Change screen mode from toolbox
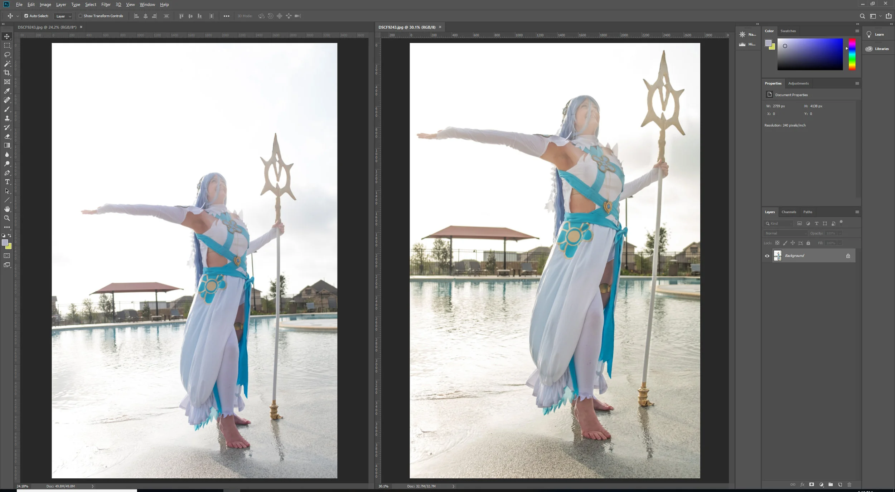Screen dimensions: 895x492 tap(7, 265)
